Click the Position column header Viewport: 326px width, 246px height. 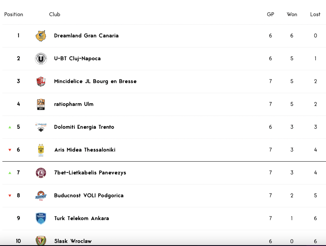14,14
